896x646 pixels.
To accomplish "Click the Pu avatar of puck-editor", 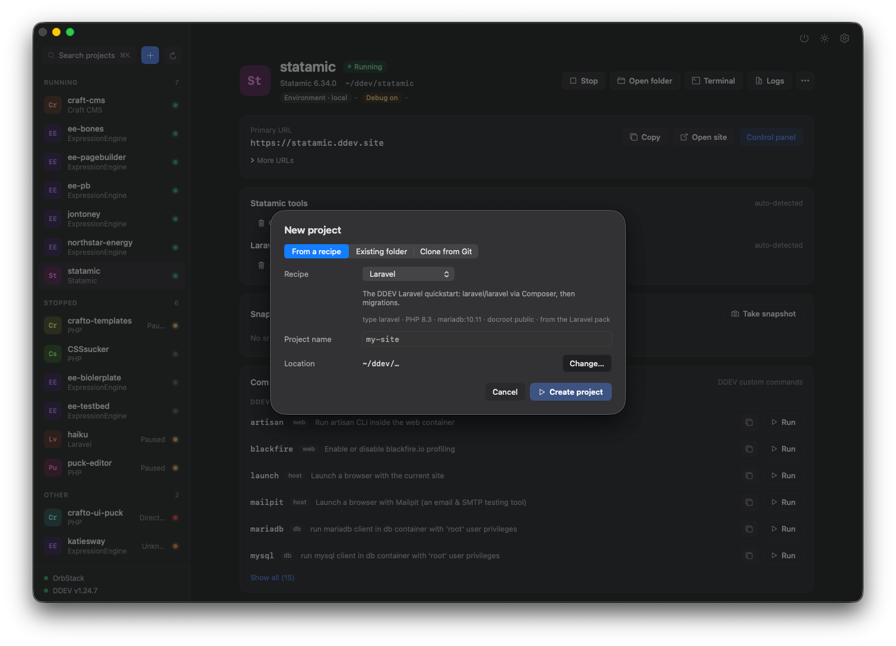I will [53, 468].
